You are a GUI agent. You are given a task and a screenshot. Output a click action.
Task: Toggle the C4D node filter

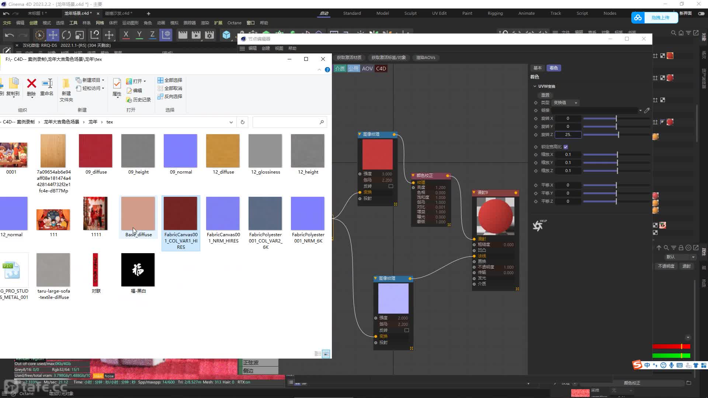pyautogui.click(x=381, y=69)
